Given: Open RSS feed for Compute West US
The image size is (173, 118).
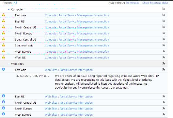Looking at the screenshot, I should click(164, 57).
